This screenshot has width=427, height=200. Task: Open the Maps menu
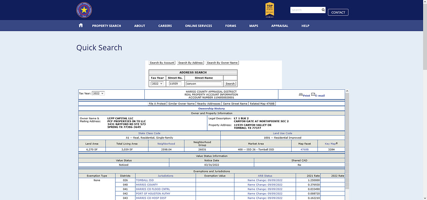click(254, 26)
